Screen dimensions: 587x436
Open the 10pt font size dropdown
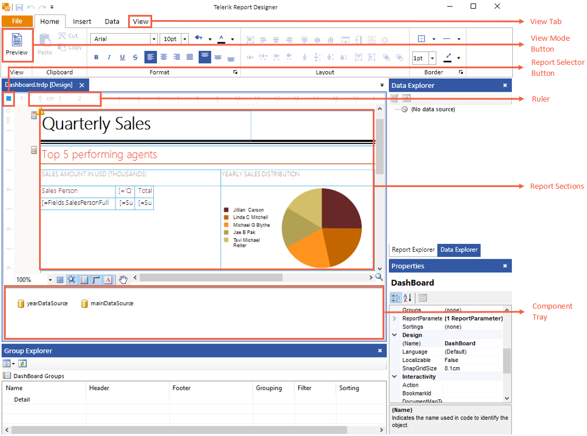(184, 39)
